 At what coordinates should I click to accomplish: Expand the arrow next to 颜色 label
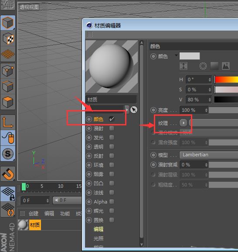176,55
